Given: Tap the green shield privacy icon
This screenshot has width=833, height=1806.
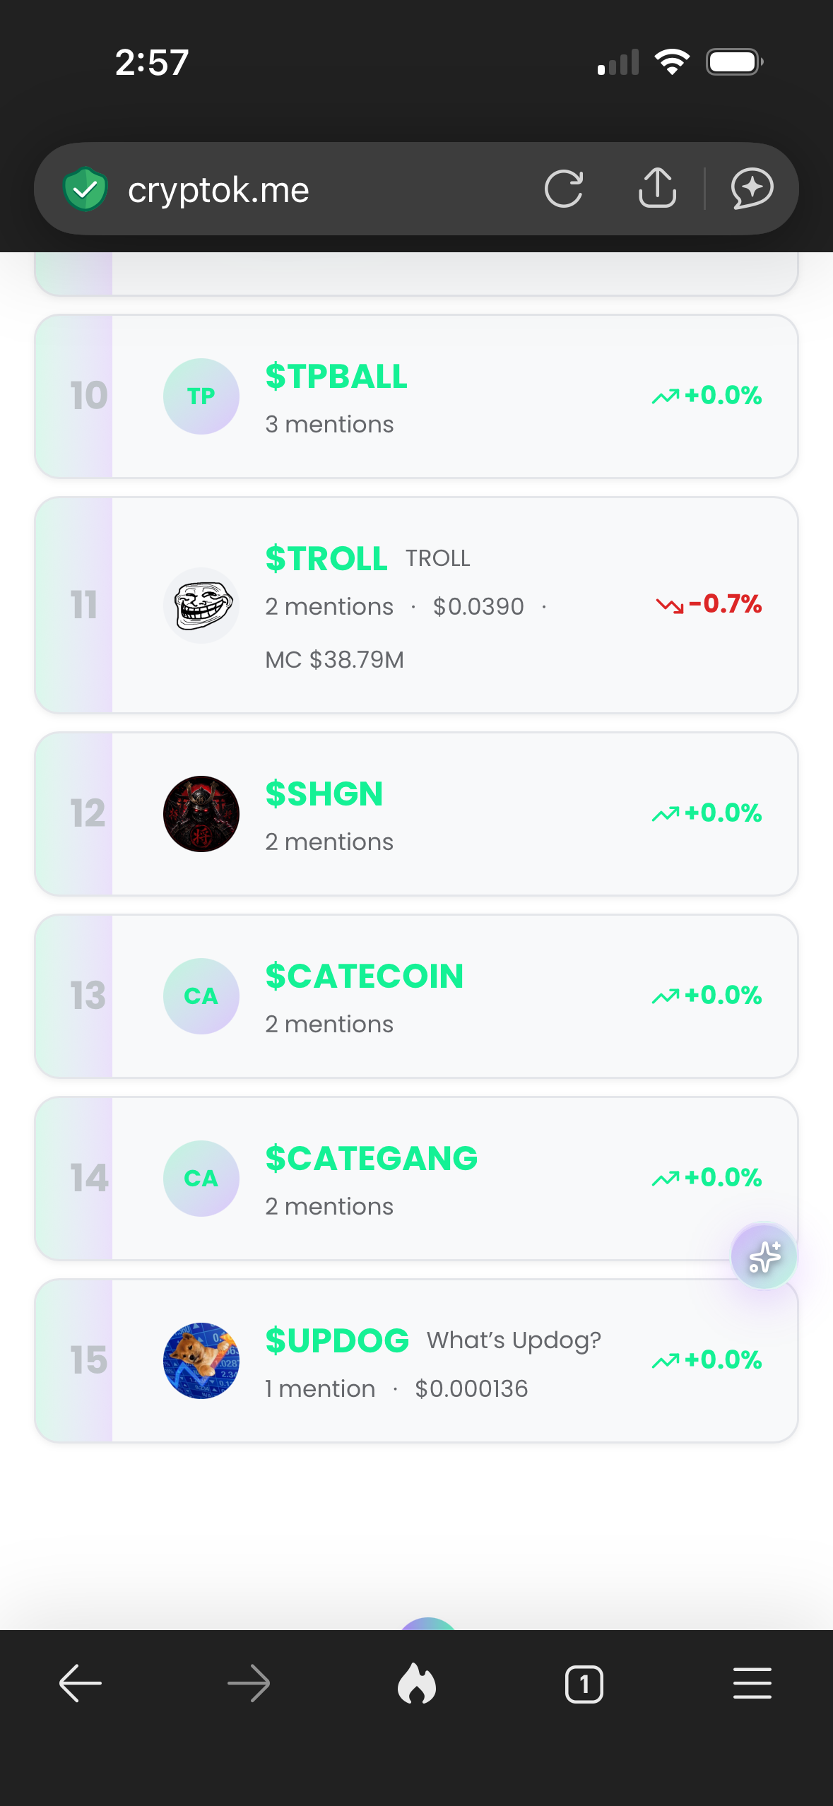Looking at the screenshot, I should [85, 189].
